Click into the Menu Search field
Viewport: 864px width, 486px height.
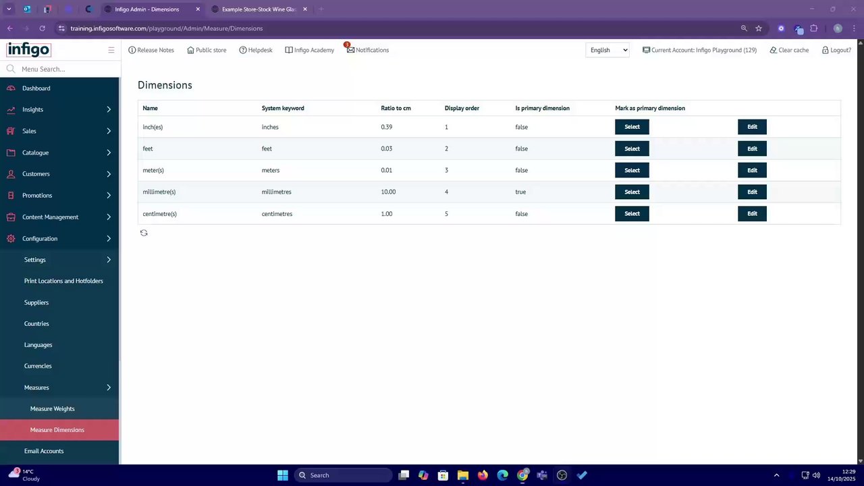pos(61,69)
